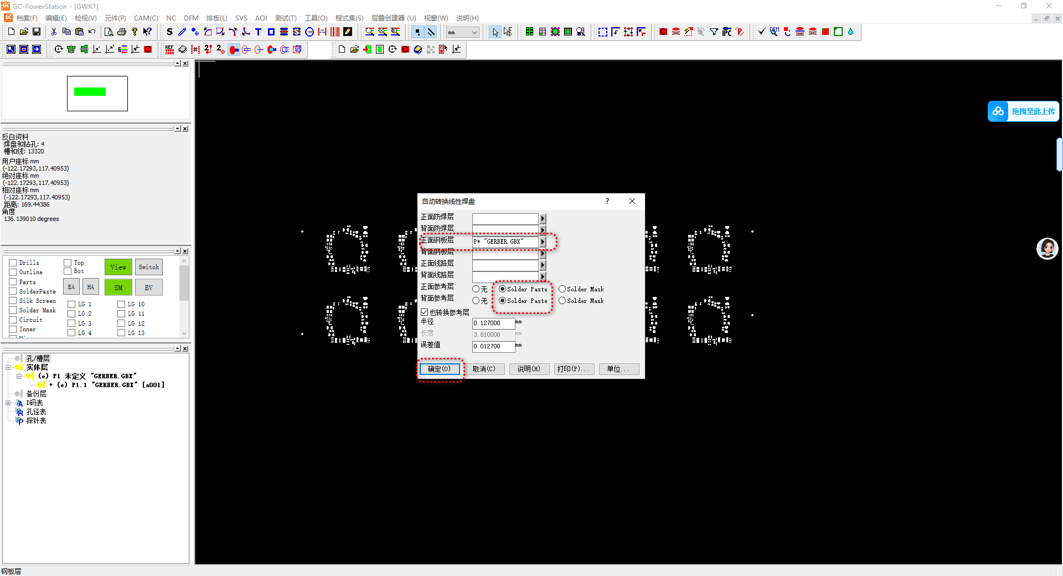Image resolution: width=1063 pixels, height=576 pixels.
Task: Select 无 radio for 正面参考层
Action: [x=476, y=289]
